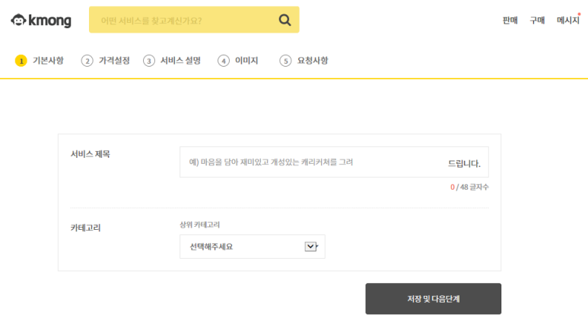Open the 상위 카테고리 선택해주세요 dropdown
The width and height of the screenshot is (588, 330).
[x=253, y=247]
